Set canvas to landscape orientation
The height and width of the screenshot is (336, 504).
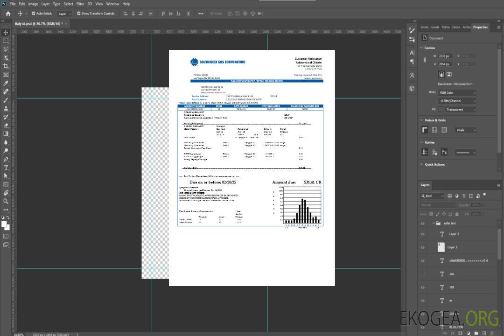coord(449,74)
